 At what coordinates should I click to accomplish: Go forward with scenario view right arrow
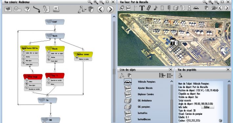click(110, 10)
